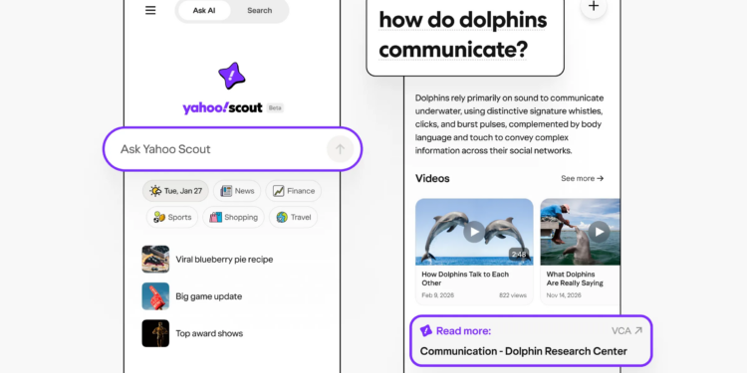Viewport: 747px width, 373px height.
Task: Open the Tue, Jan 27 weather chip
Action: [x=175, y=191]
